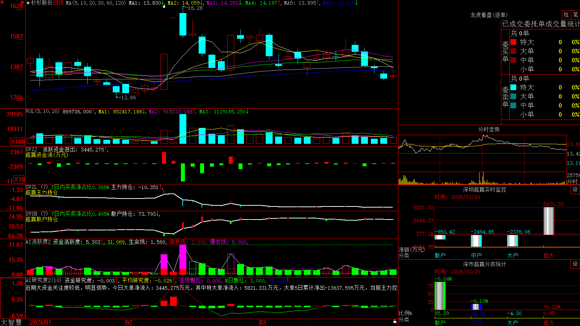This screenshot has height=326, width=580.
Task: Open the SVZJ indicator label
Action: pos(32,149)
